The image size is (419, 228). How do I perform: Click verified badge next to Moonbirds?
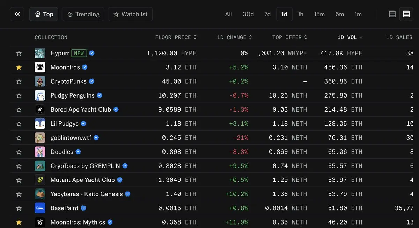84,67
